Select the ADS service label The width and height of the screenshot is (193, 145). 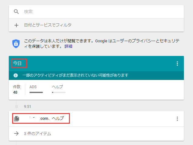coord(33,87)
